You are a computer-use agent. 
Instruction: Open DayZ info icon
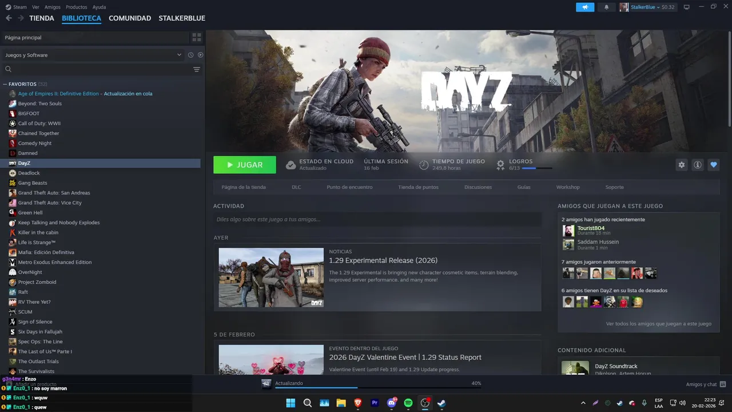pyautogui.click(x=698, y=165)
